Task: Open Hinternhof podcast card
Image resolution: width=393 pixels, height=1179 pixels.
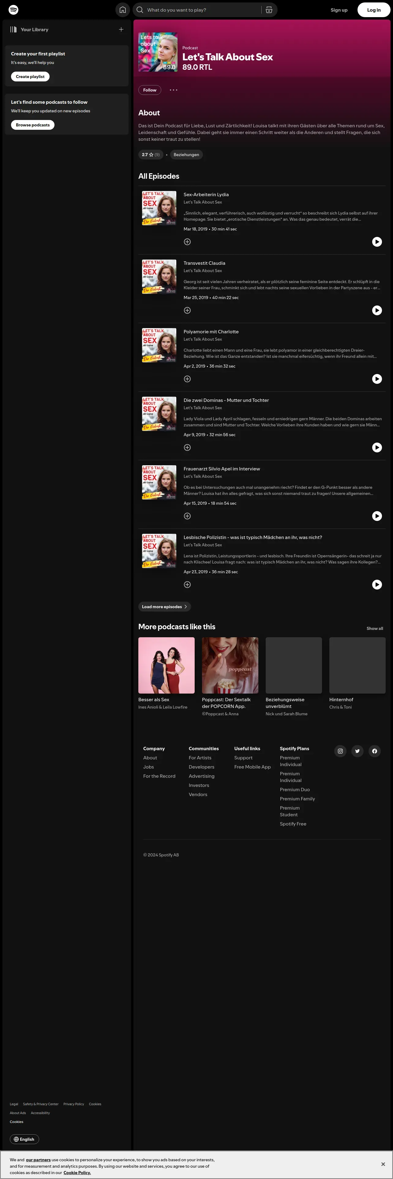Action: 357,674
